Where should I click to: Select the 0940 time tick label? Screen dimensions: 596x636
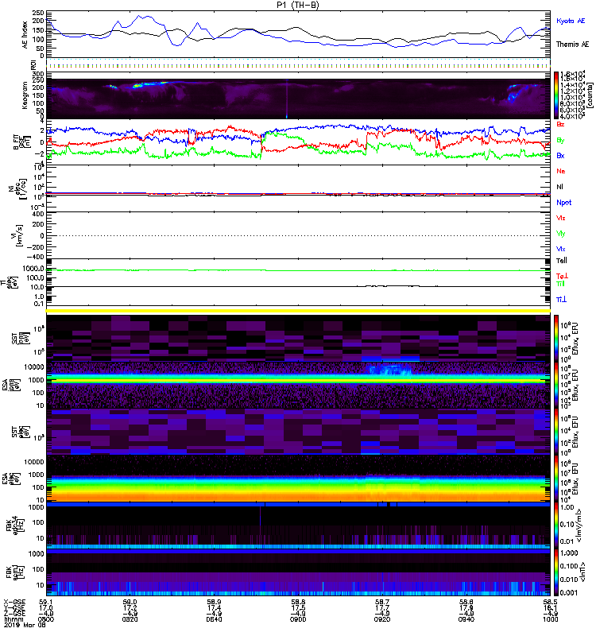[x=466, y=619]
